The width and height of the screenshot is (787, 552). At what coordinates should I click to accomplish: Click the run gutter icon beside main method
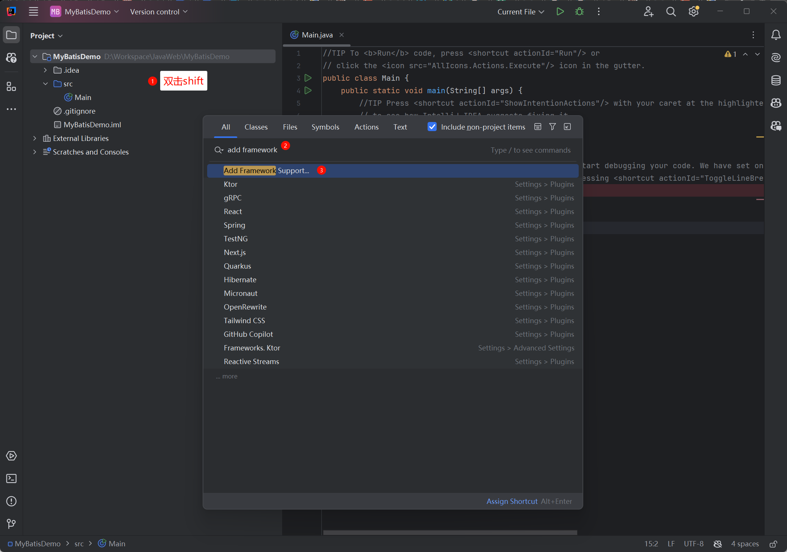[308, 91]
